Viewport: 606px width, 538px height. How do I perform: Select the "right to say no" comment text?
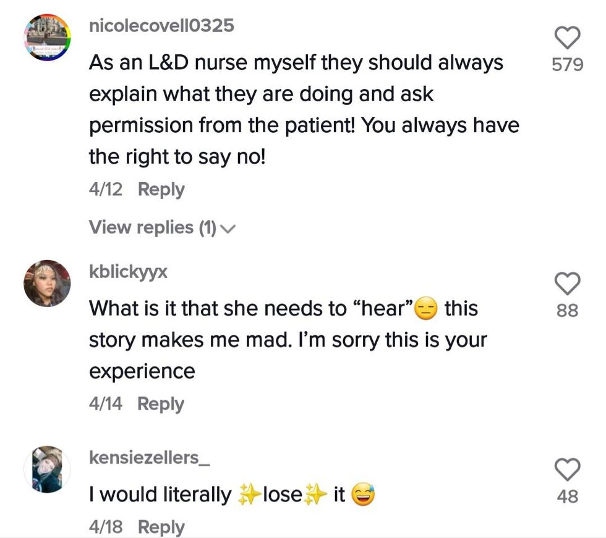303,110
